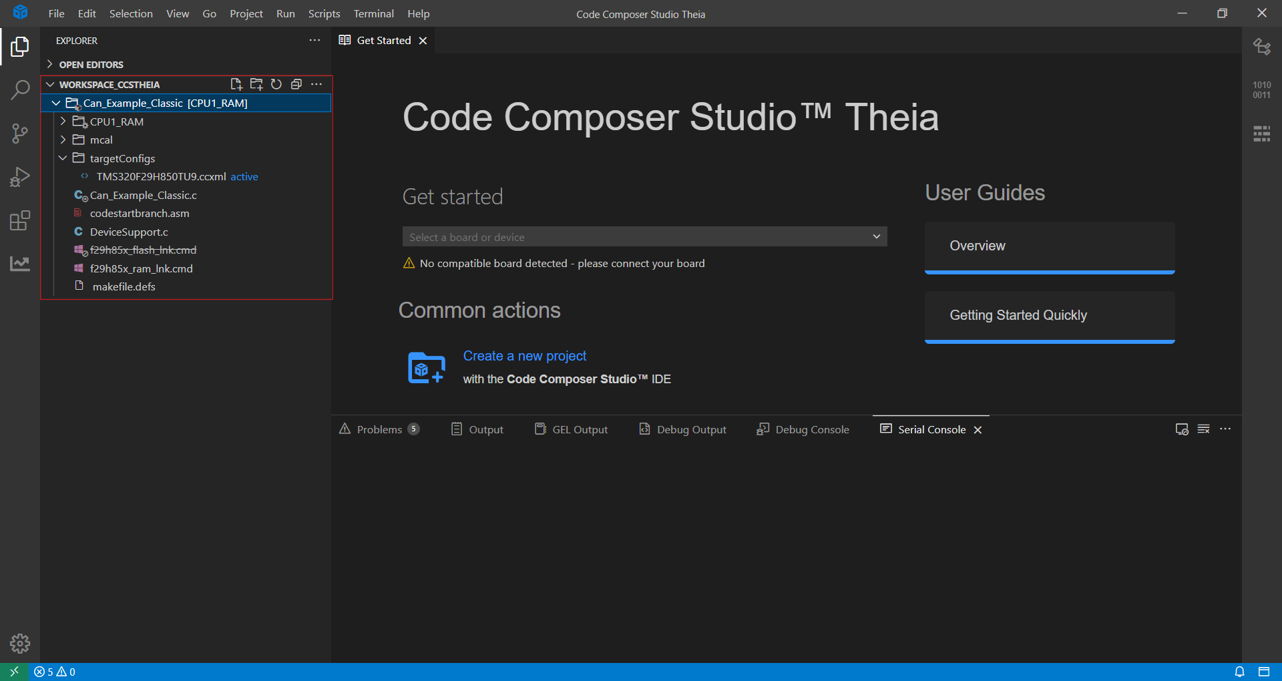Image resolution: width=1282 pixels, height=681 pixels.
Task: Open the graph chart view icon
Action: click(x=20, y=264)
